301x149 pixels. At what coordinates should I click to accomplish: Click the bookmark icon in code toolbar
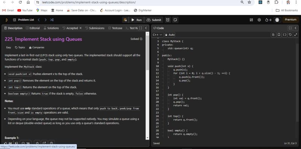[x=279, y=35]
